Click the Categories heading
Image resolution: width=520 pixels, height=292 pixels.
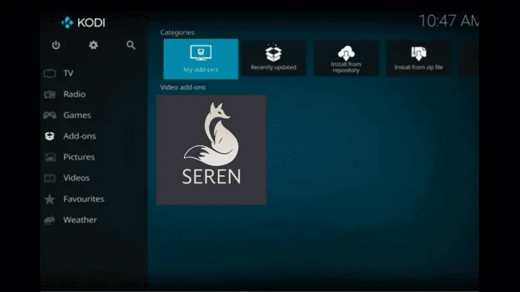tap(177, 32)
